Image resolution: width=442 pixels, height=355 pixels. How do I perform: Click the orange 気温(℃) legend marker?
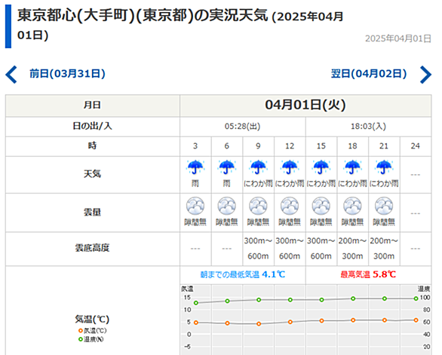coord(81,330)
